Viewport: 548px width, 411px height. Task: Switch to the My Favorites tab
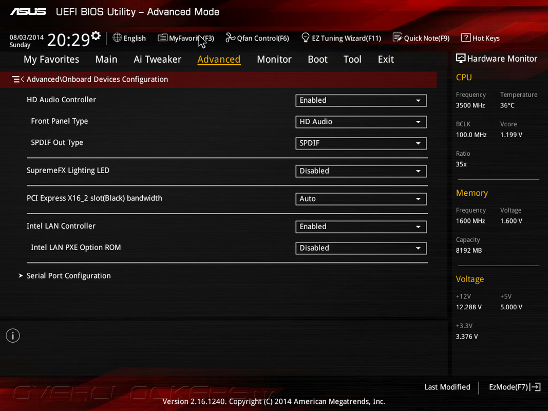tap(51, 60)
